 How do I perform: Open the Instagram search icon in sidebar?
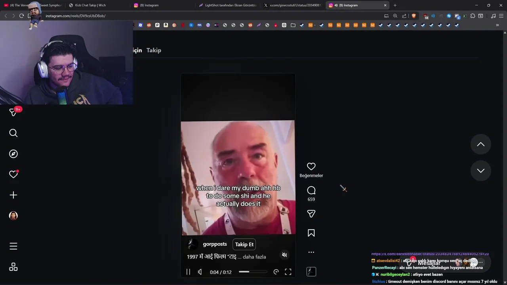(x=13, y=133)
